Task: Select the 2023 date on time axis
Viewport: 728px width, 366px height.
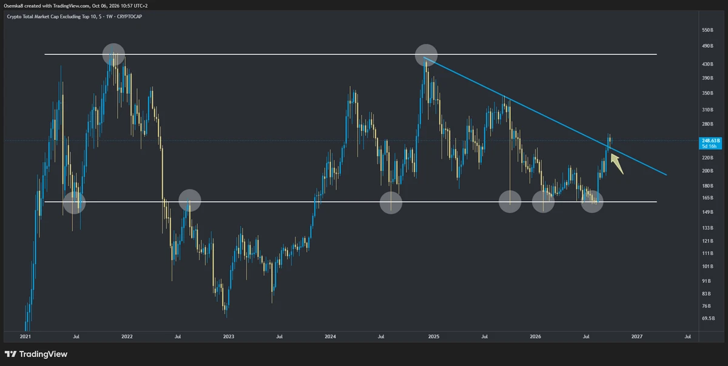Action: 229,336
